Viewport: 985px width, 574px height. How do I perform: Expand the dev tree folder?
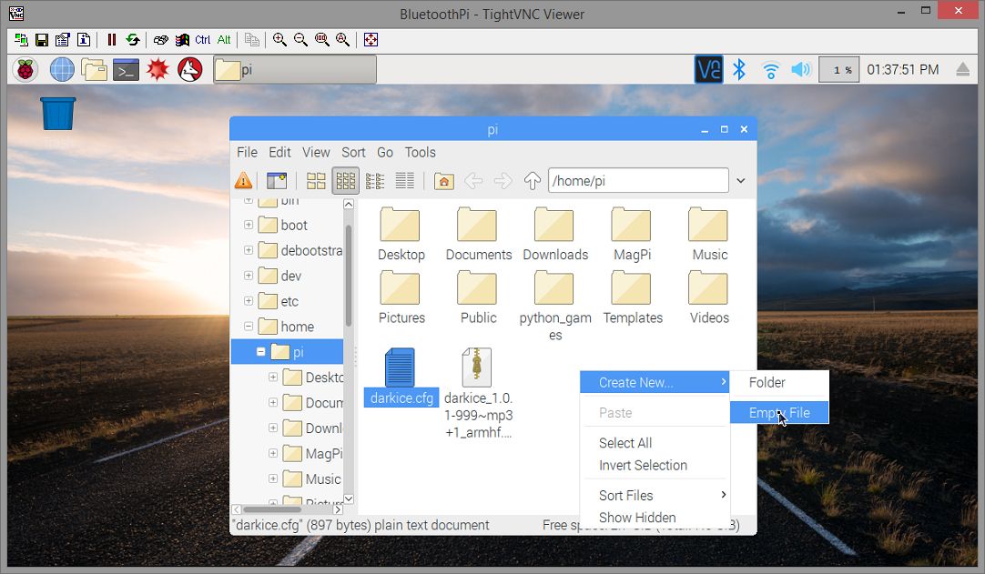pos(249,275)
